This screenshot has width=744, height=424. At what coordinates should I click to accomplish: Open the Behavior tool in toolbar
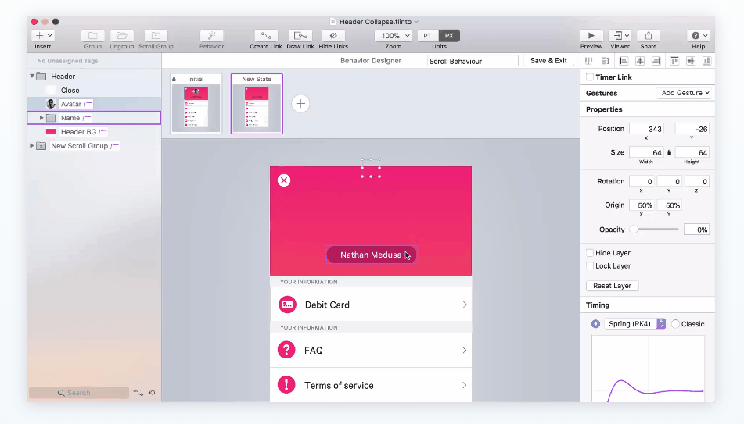[211, 36]
